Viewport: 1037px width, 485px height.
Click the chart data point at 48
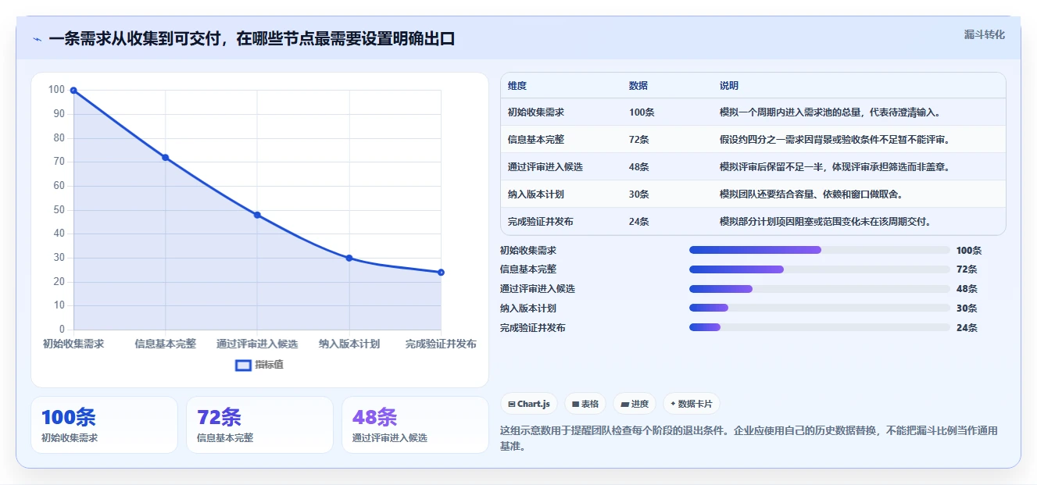pyautogui.click(x=257, y=215)
